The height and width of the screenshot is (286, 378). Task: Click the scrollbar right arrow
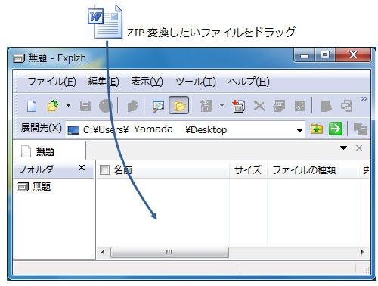point(362,252)
